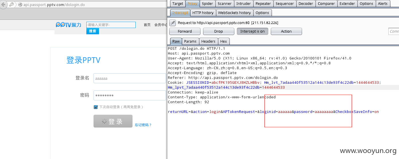Open the HTTP history sub-tab
This screenshot has height=159, width=399.
(203, 13)
